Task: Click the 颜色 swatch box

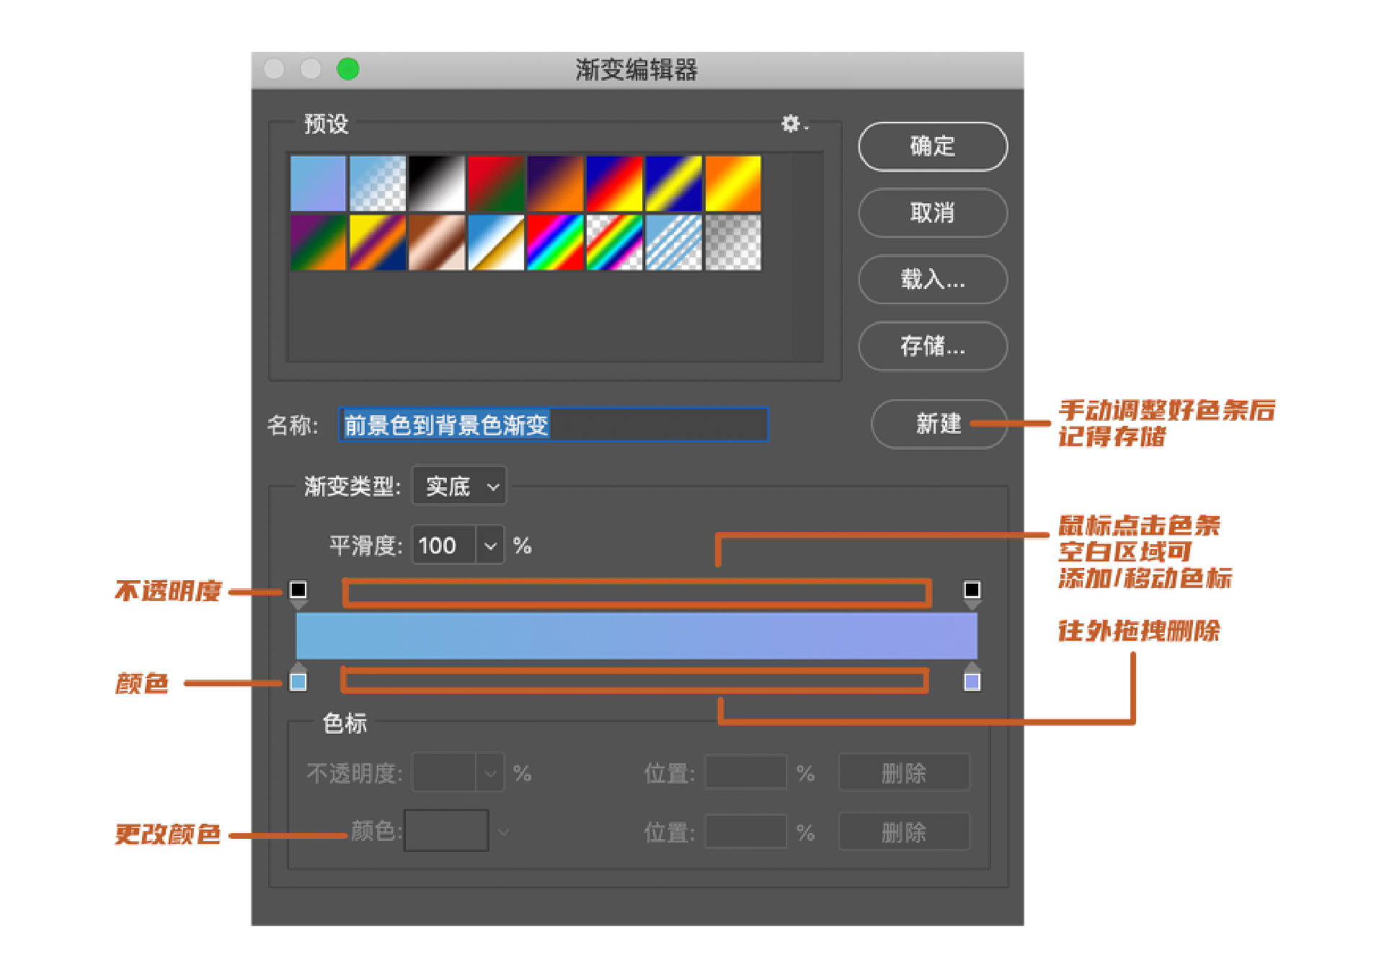Action: 446,831
